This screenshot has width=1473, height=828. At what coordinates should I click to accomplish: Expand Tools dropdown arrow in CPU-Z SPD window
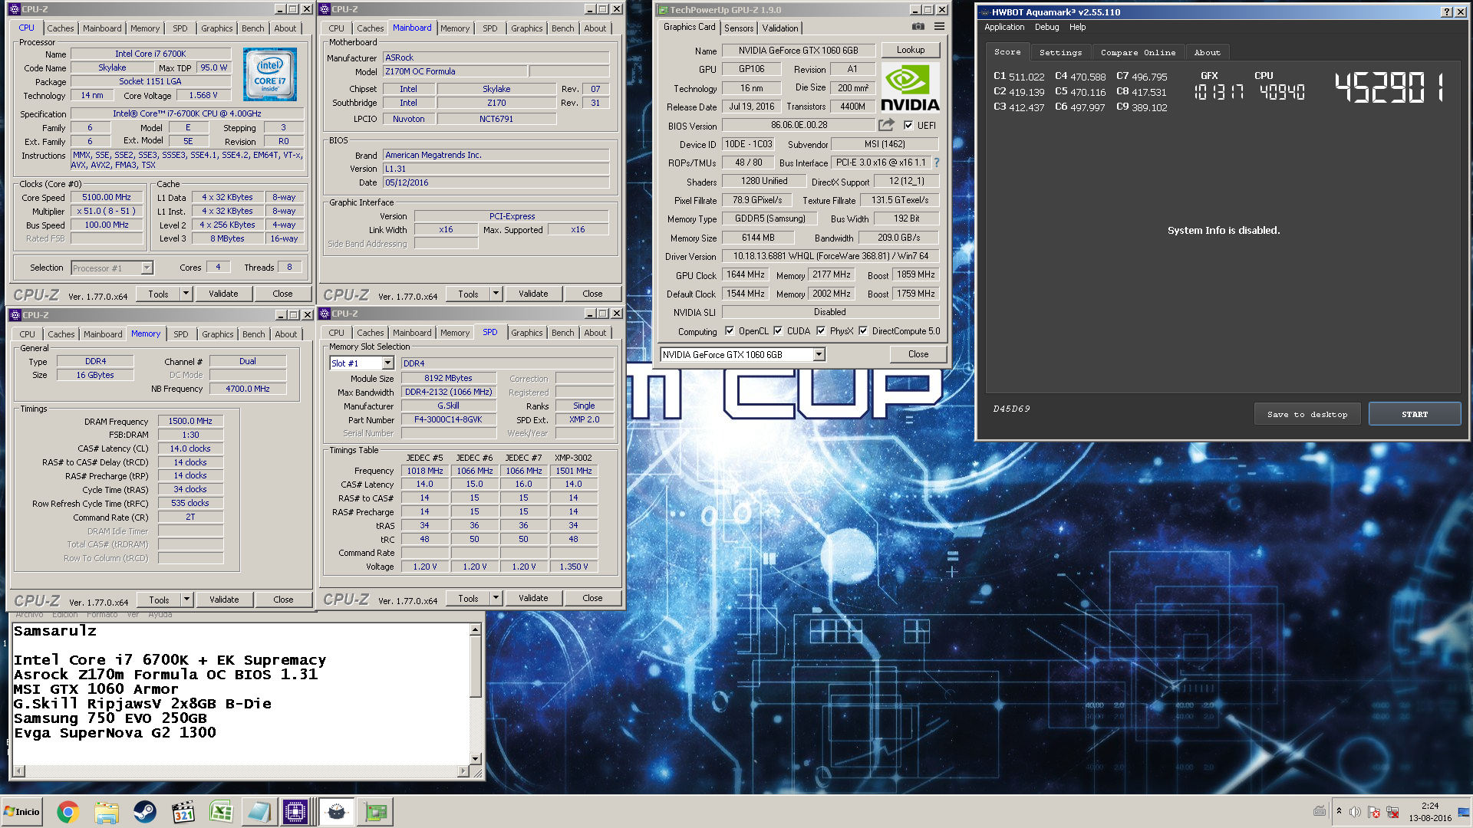(x=496, y=598)
